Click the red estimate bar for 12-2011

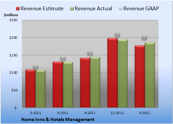pyautogui.click(x=112, y=73)
